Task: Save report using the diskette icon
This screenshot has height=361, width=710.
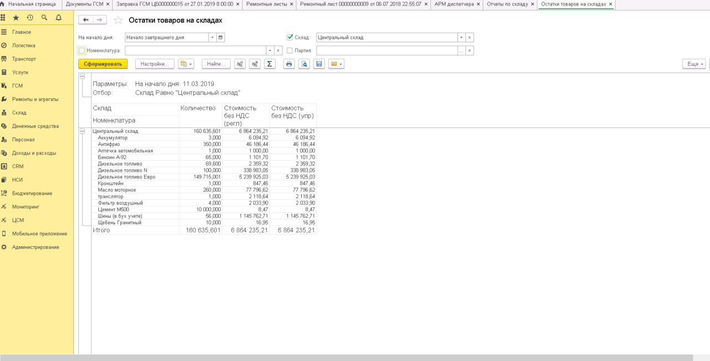Action: point(319,64)
